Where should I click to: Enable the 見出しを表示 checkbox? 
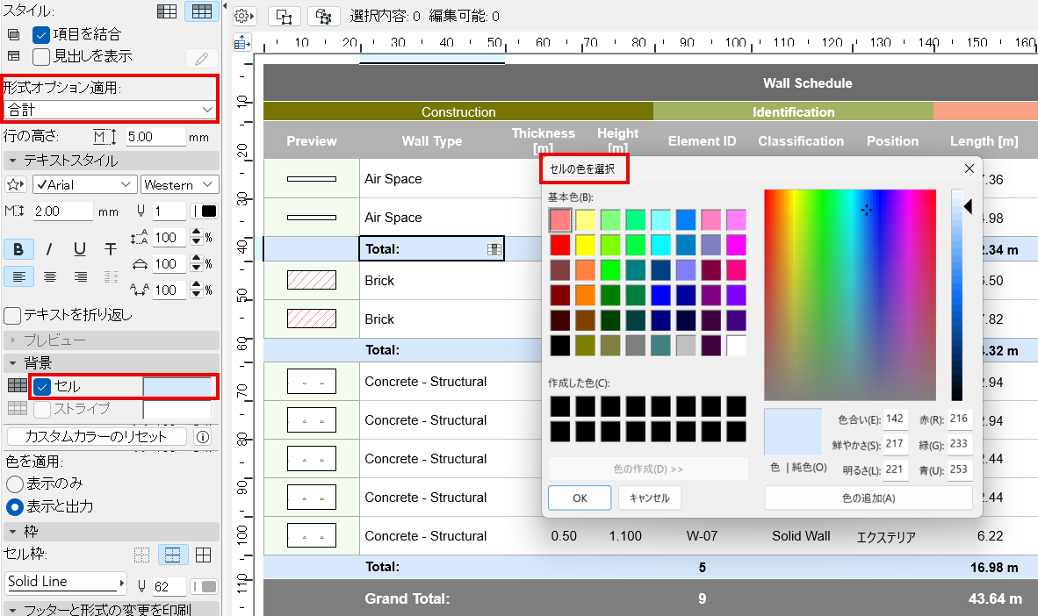click(x=41, y=57)
